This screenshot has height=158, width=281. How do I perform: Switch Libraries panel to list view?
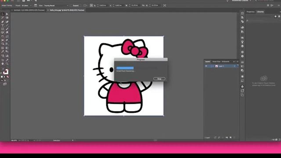pyautogui.click(x=279, y=16)
